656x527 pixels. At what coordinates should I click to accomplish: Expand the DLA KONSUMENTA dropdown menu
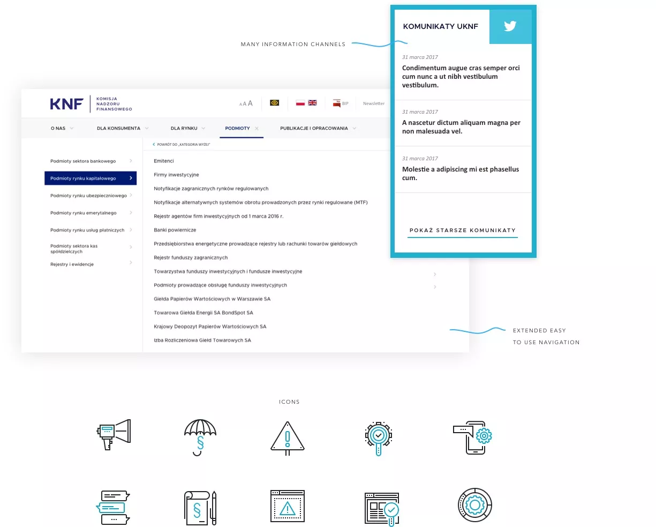pyautogui.click(x=123, y=129)
